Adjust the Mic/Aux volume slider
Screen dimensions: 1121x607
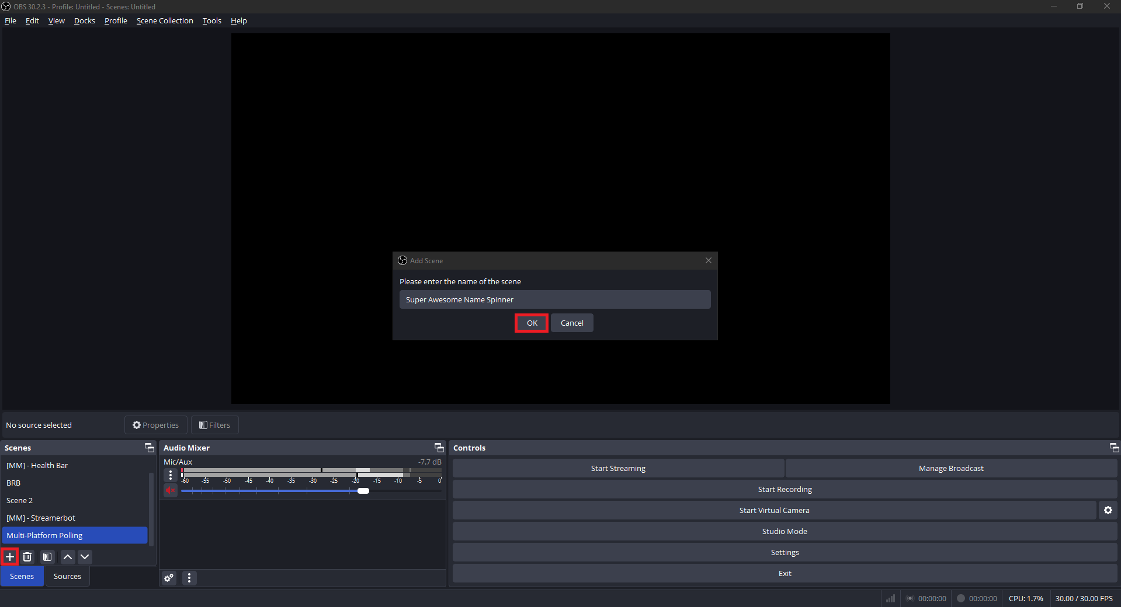(363, 491)
